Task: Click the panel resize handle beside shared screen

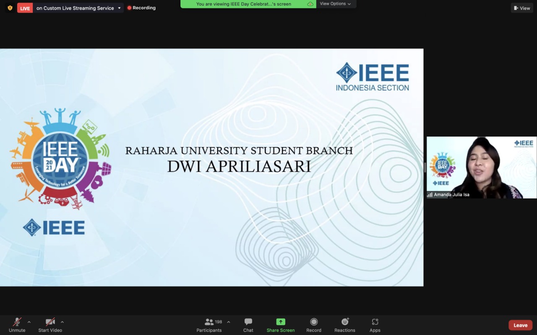Action: (425, 167)
